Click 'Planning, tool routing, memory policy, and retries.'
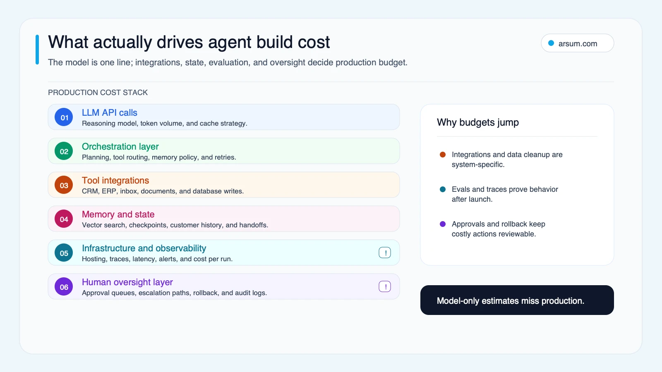Viewport: 662px width, 372px height. point(159,157)
